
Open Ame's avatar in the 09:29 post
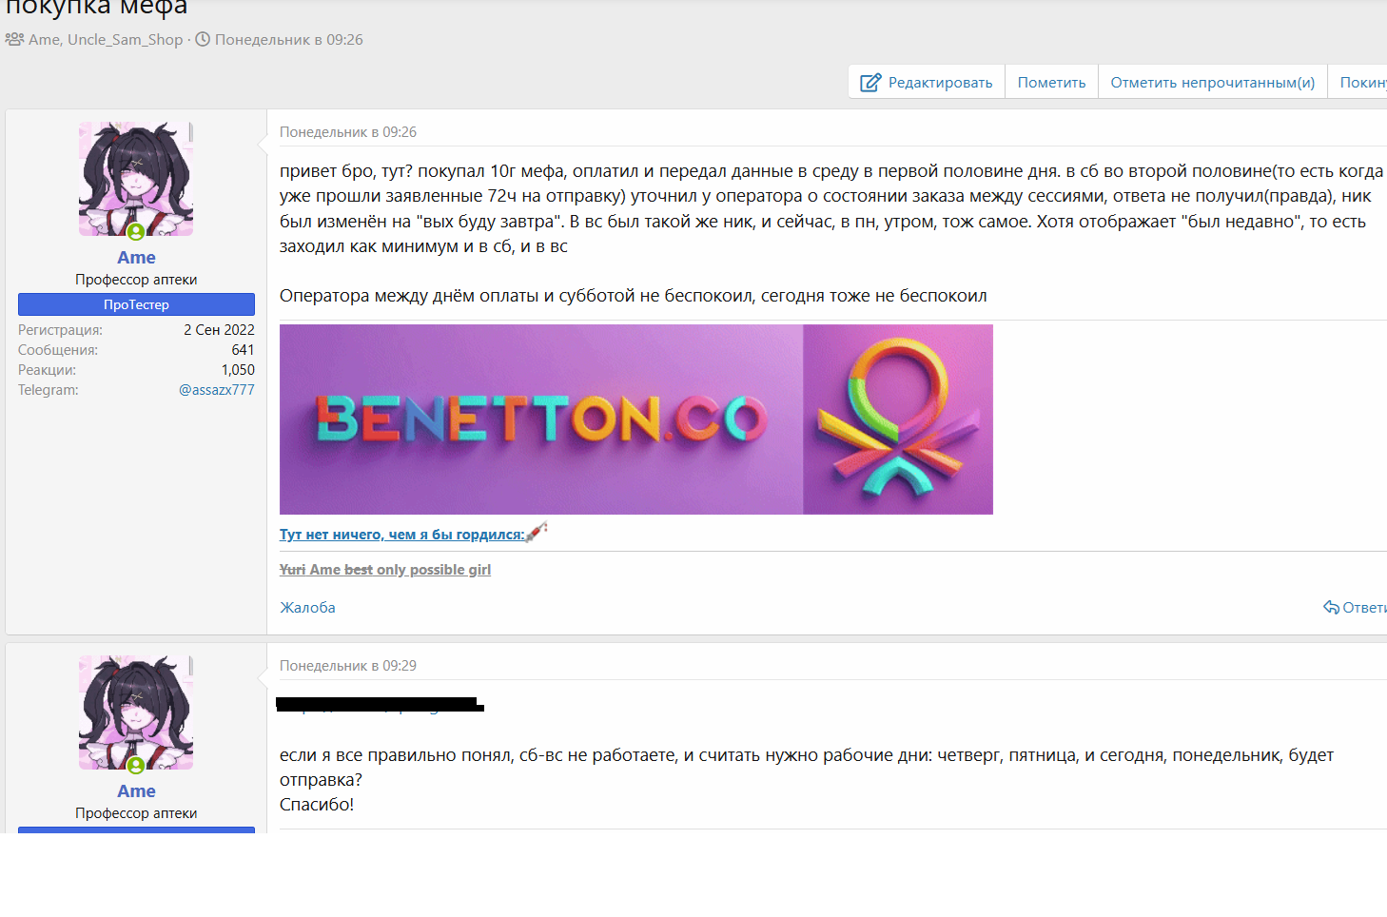pos(136,712)
